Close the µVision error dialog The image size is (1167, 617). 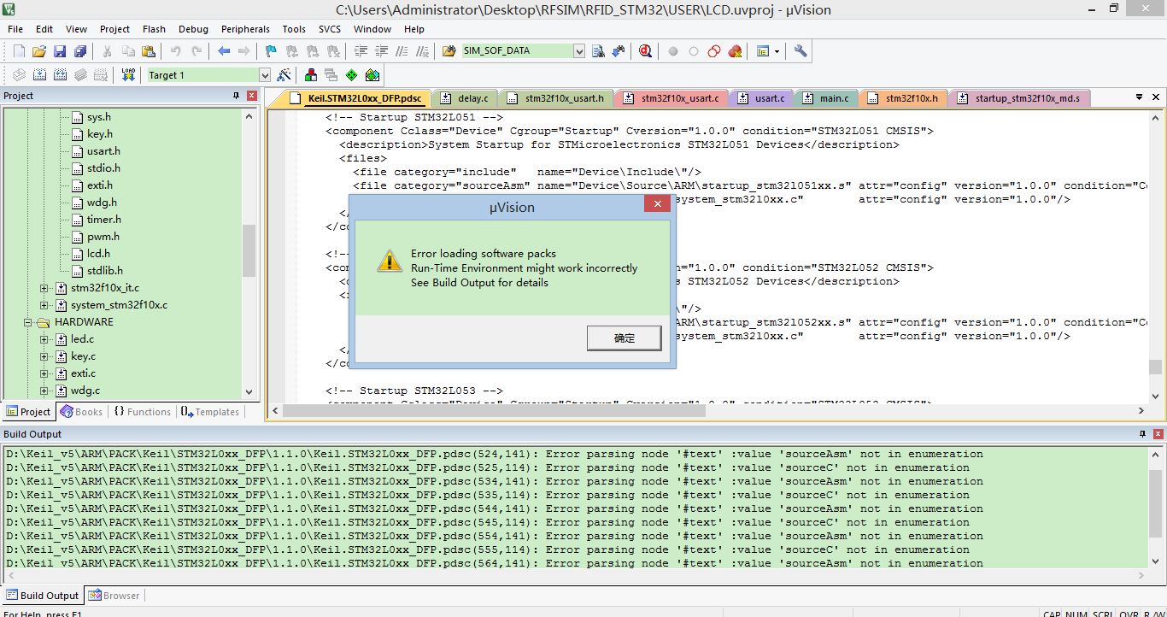tap(657, 204)
